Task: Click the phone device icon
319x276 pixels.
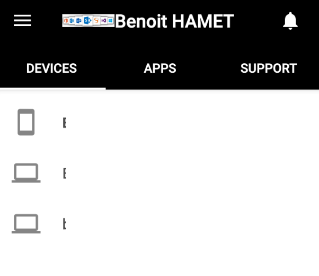Action: [x=26, y=122]
